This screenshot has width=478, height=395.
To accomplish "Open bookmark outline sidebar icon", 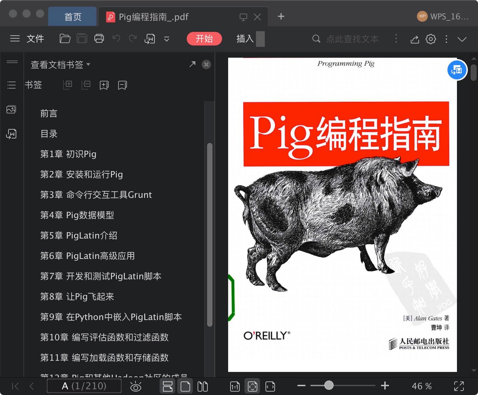I will click(12, 85).
